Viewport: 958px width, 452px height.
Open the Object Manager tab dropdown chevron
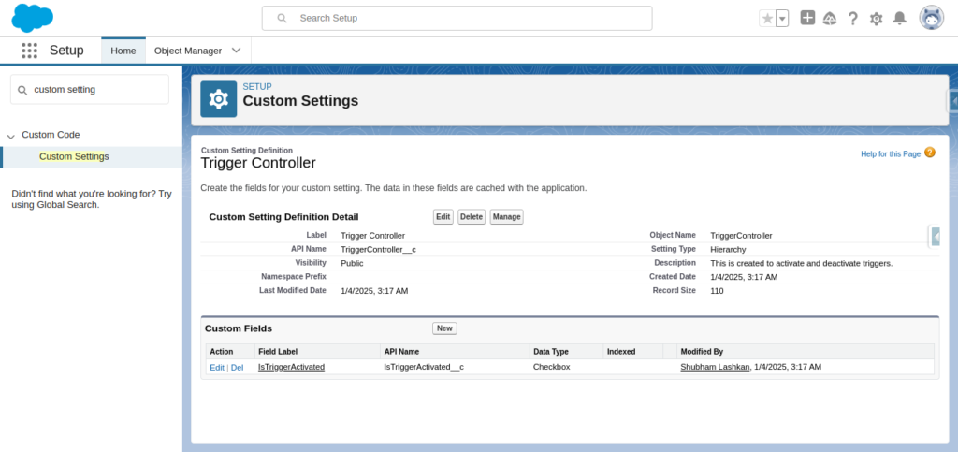[x=237, y=51]
